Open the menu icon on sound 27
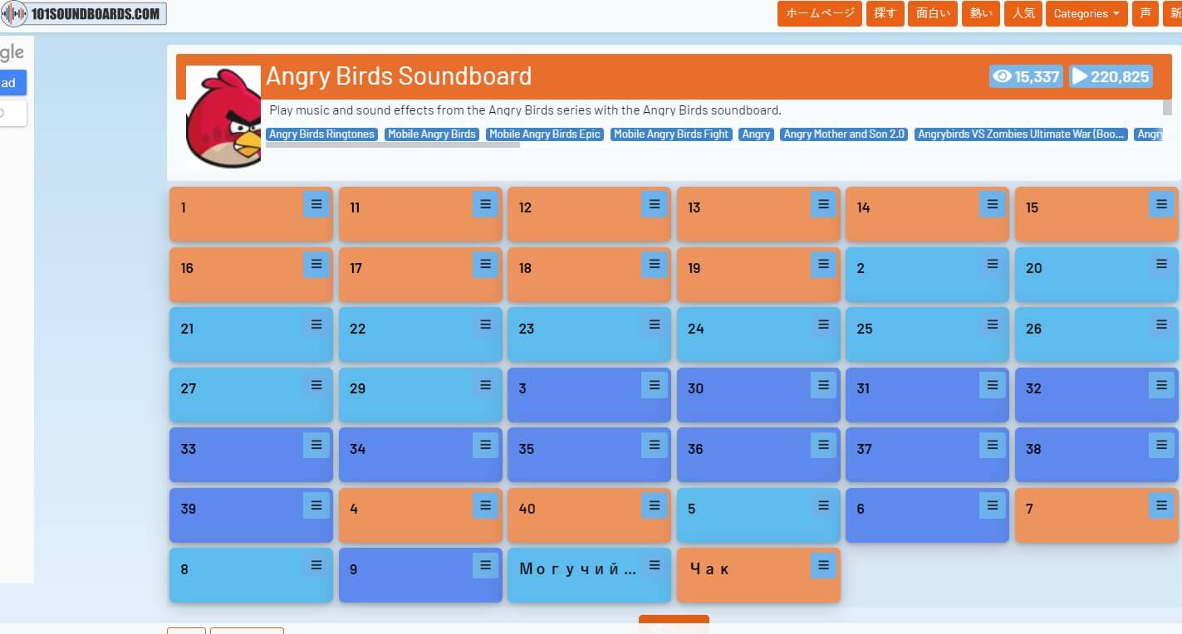The image size is (1182, 634). [316, 385]
